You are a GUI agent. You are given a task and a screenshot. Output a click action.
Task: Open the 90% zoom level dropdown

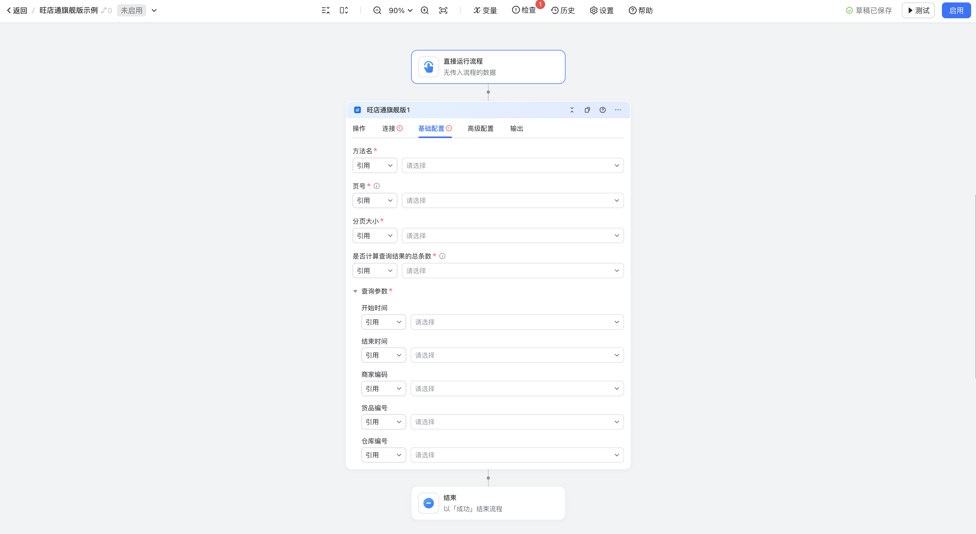tap(400, 10)
